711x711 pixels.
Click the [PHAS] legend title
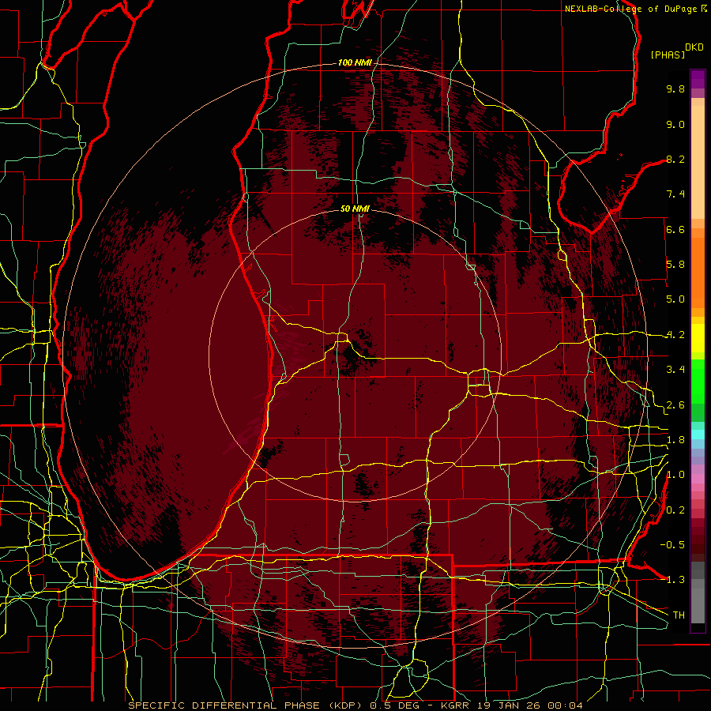click(668, 55)
